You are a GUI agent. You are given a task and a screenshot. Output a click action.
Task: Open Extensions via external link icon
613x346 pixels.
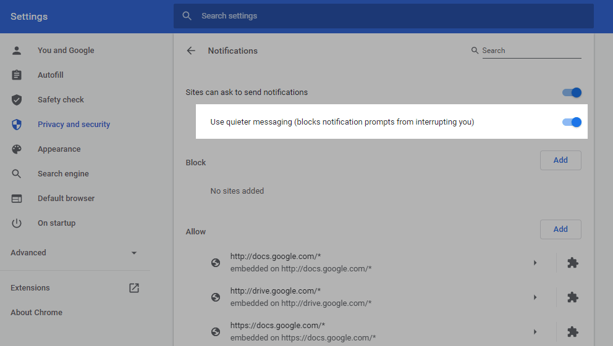click(x=134, y=288)
